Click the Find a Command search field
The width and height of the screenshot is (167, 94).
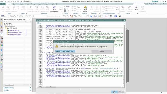coord(139,4)
